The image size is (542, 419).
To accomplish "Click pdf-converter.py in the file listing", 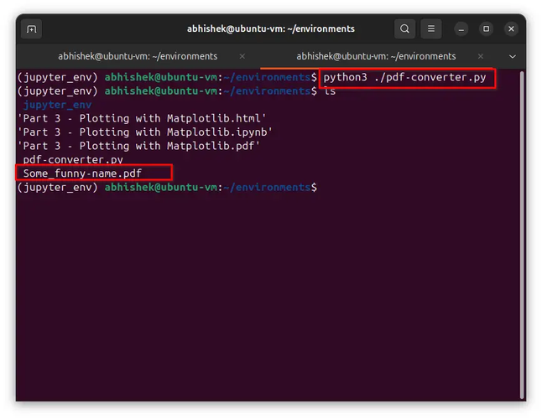I will tap(73, 159).
